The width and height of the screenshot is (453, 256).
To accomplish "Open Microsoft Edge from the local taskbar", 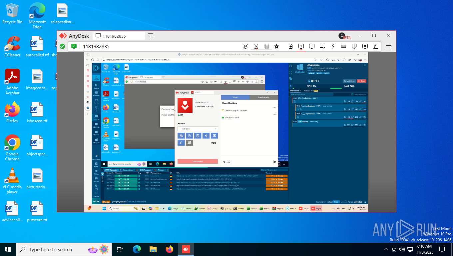I will [x=137, y=249].
